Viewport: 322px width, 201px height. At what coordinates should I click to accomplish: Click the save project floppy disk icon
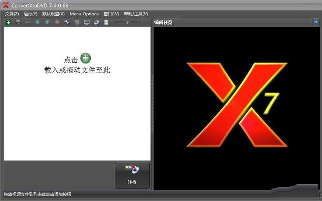18,22
